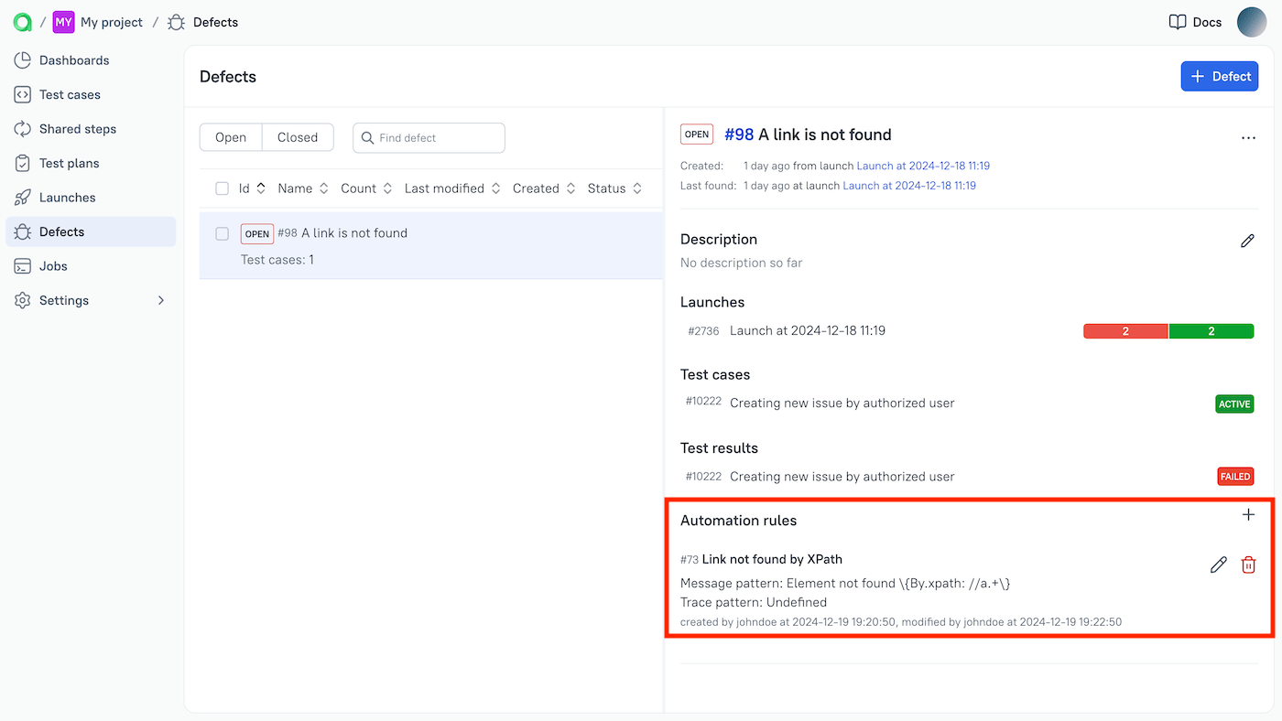Open the 'Launch at 2024-12-18 11:19' link
The image size is (1282, 721).
(922, 166)
